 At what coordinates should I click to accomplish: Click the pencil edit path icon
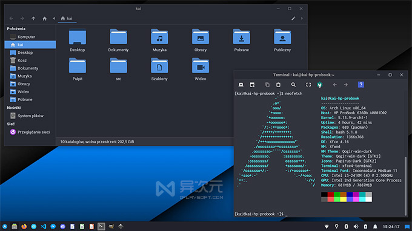tap(293, 18)
